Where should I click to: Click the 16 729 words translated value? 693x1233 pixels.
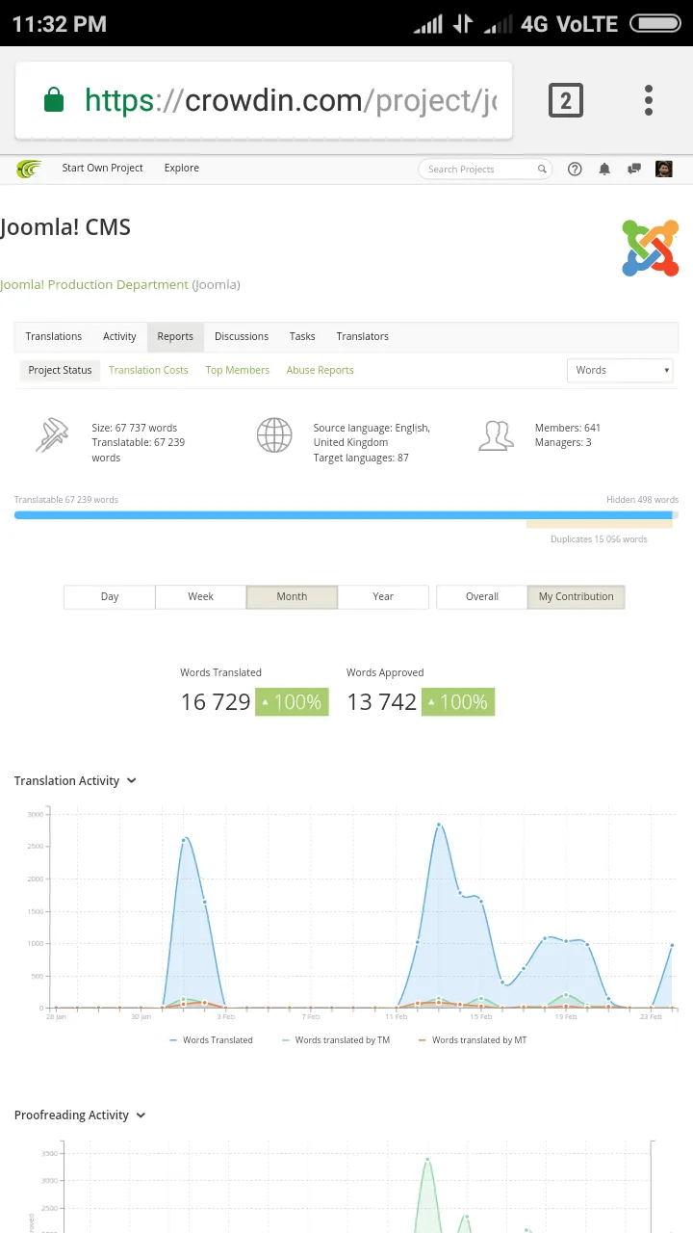pyautogui.click(x=216, y=702)
